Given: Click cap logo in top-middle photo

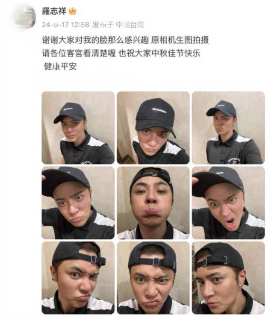Looking at the screenshot, I should coord(159,111).
